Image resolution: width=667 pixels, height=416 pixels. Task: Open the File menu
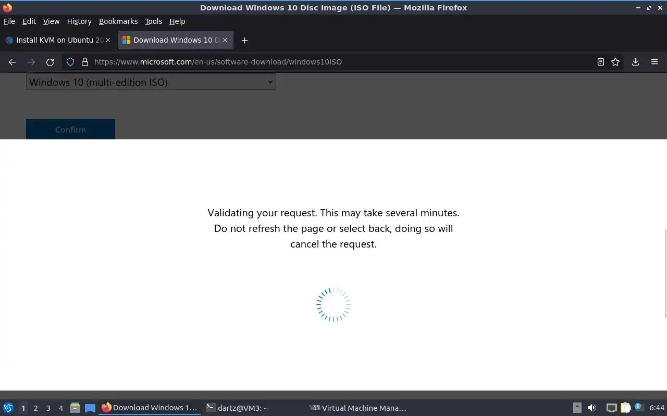pyautogui.click(x=9, y=21)
